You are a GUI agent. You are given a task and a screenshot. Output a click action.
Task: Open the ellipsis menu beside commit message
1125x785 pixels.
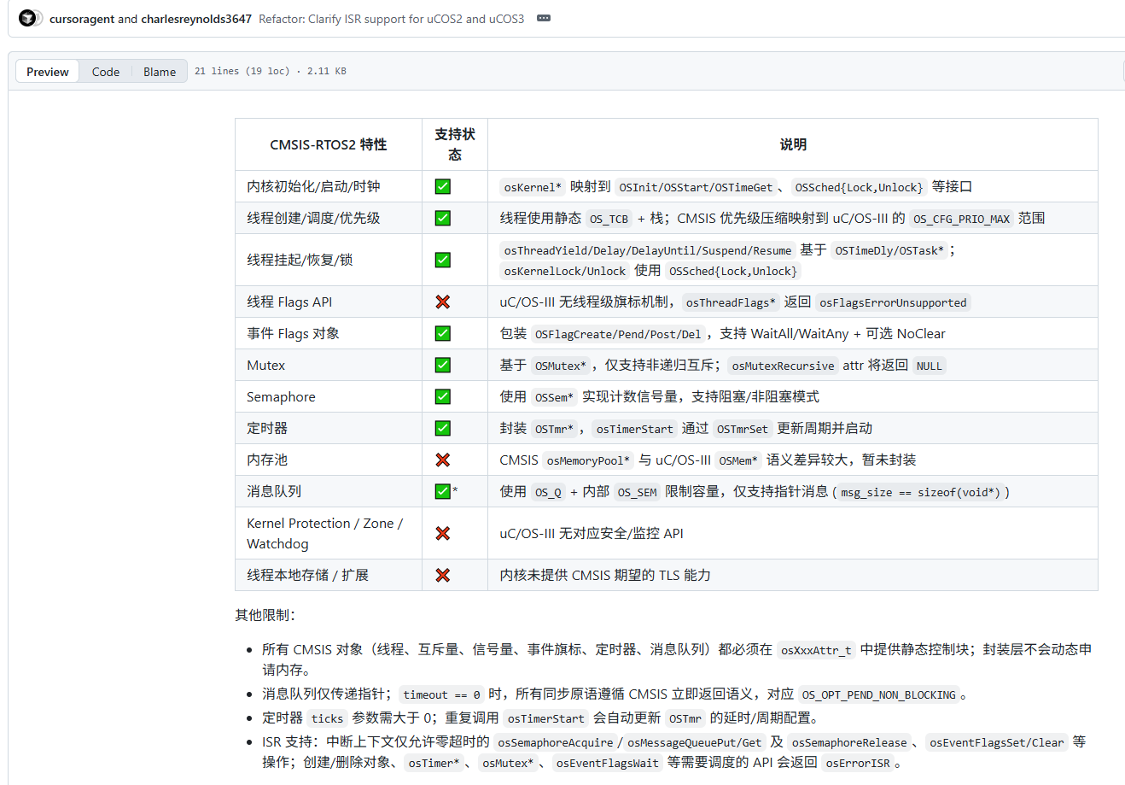[x=542, y=17]
